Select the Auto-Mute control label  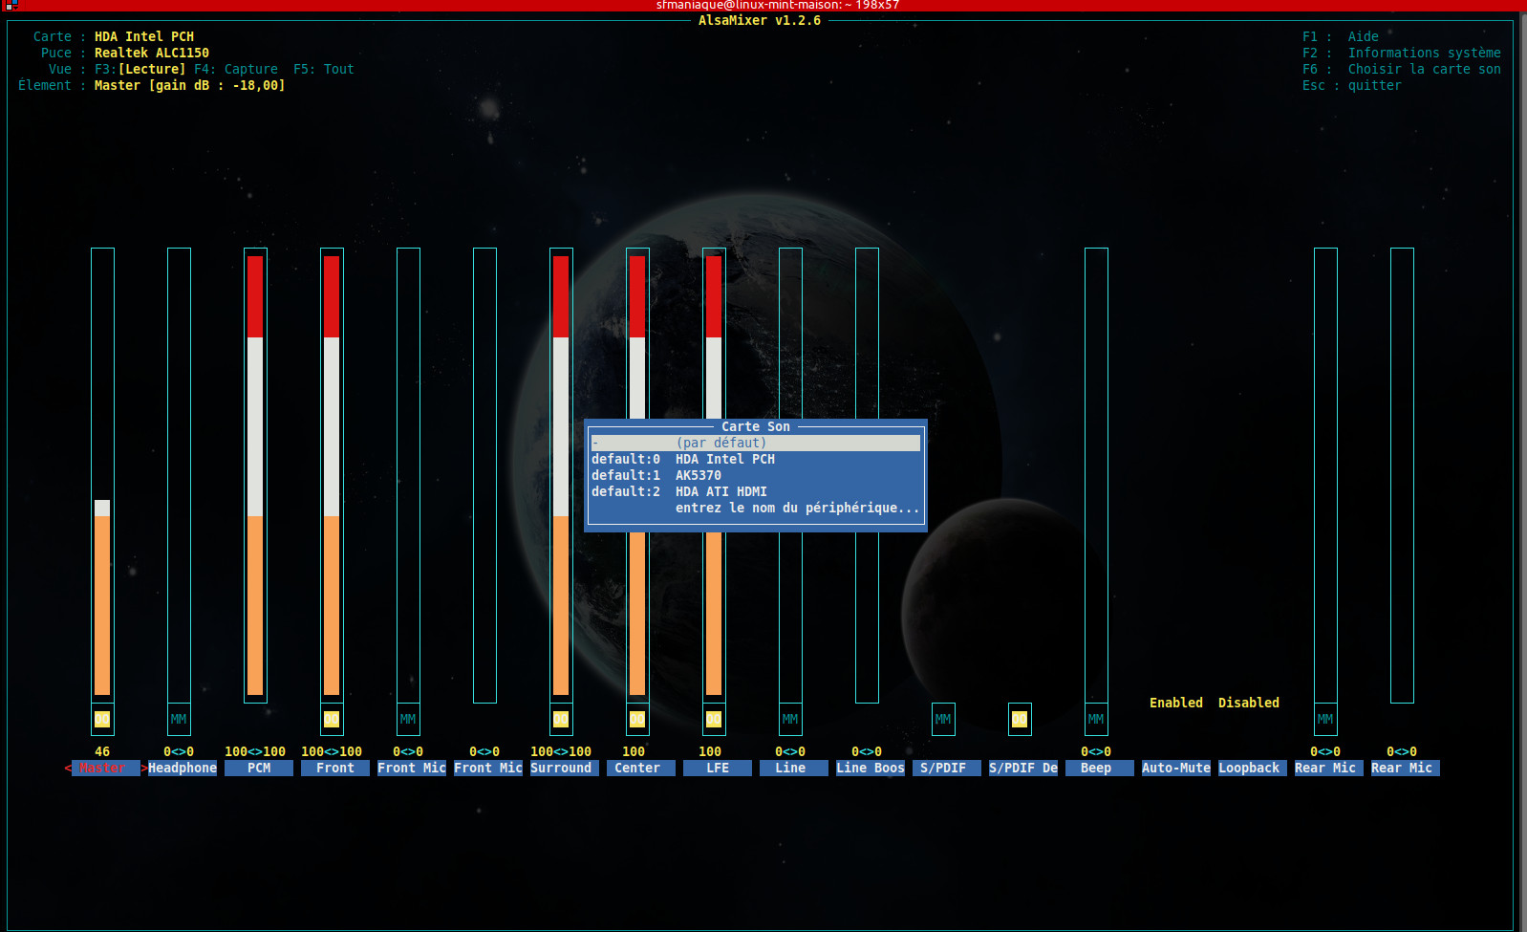point(1176,769)
